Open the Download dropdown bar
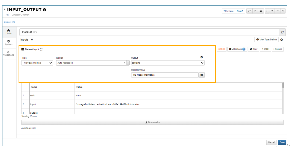 point(152,122)
